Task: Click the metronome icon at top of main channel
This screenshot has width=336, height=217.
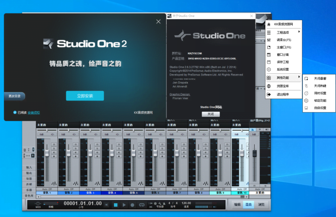Action: tap(252, 129)
